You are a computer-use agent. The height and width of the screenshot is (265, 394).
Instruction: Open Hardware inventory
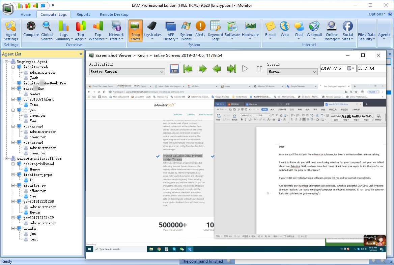pyautogui.click(x=250, y=31)
